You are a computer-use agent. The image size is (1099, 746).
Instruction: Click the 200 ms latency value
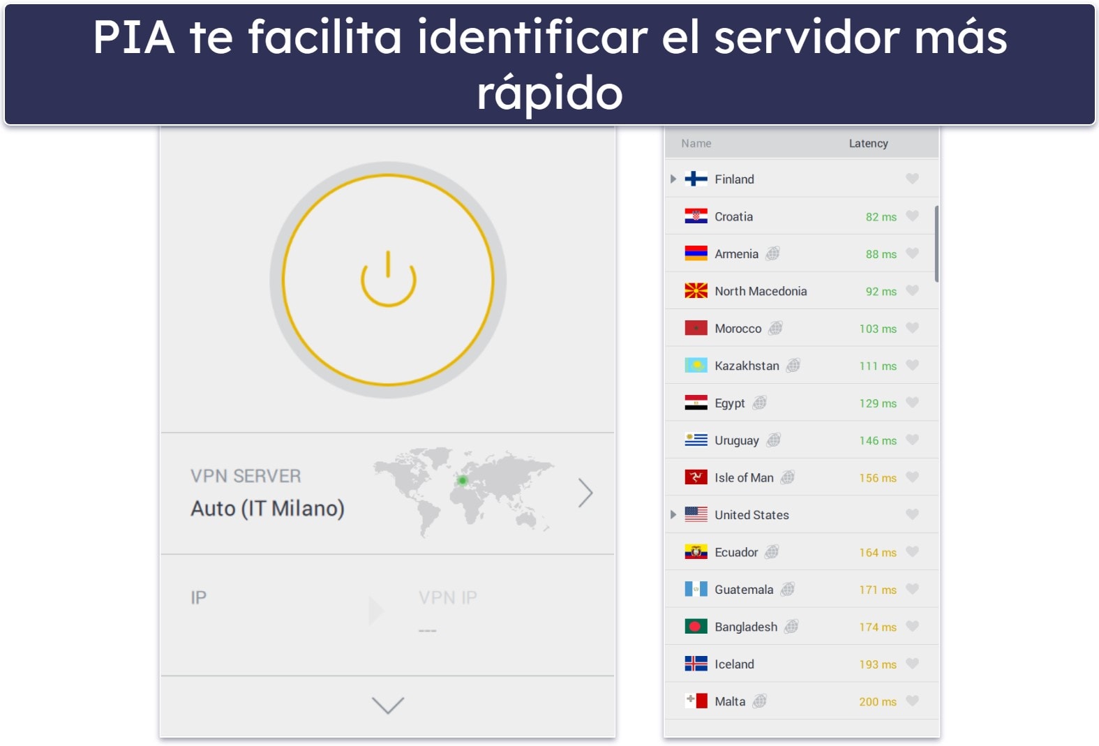tap(878, 702)
